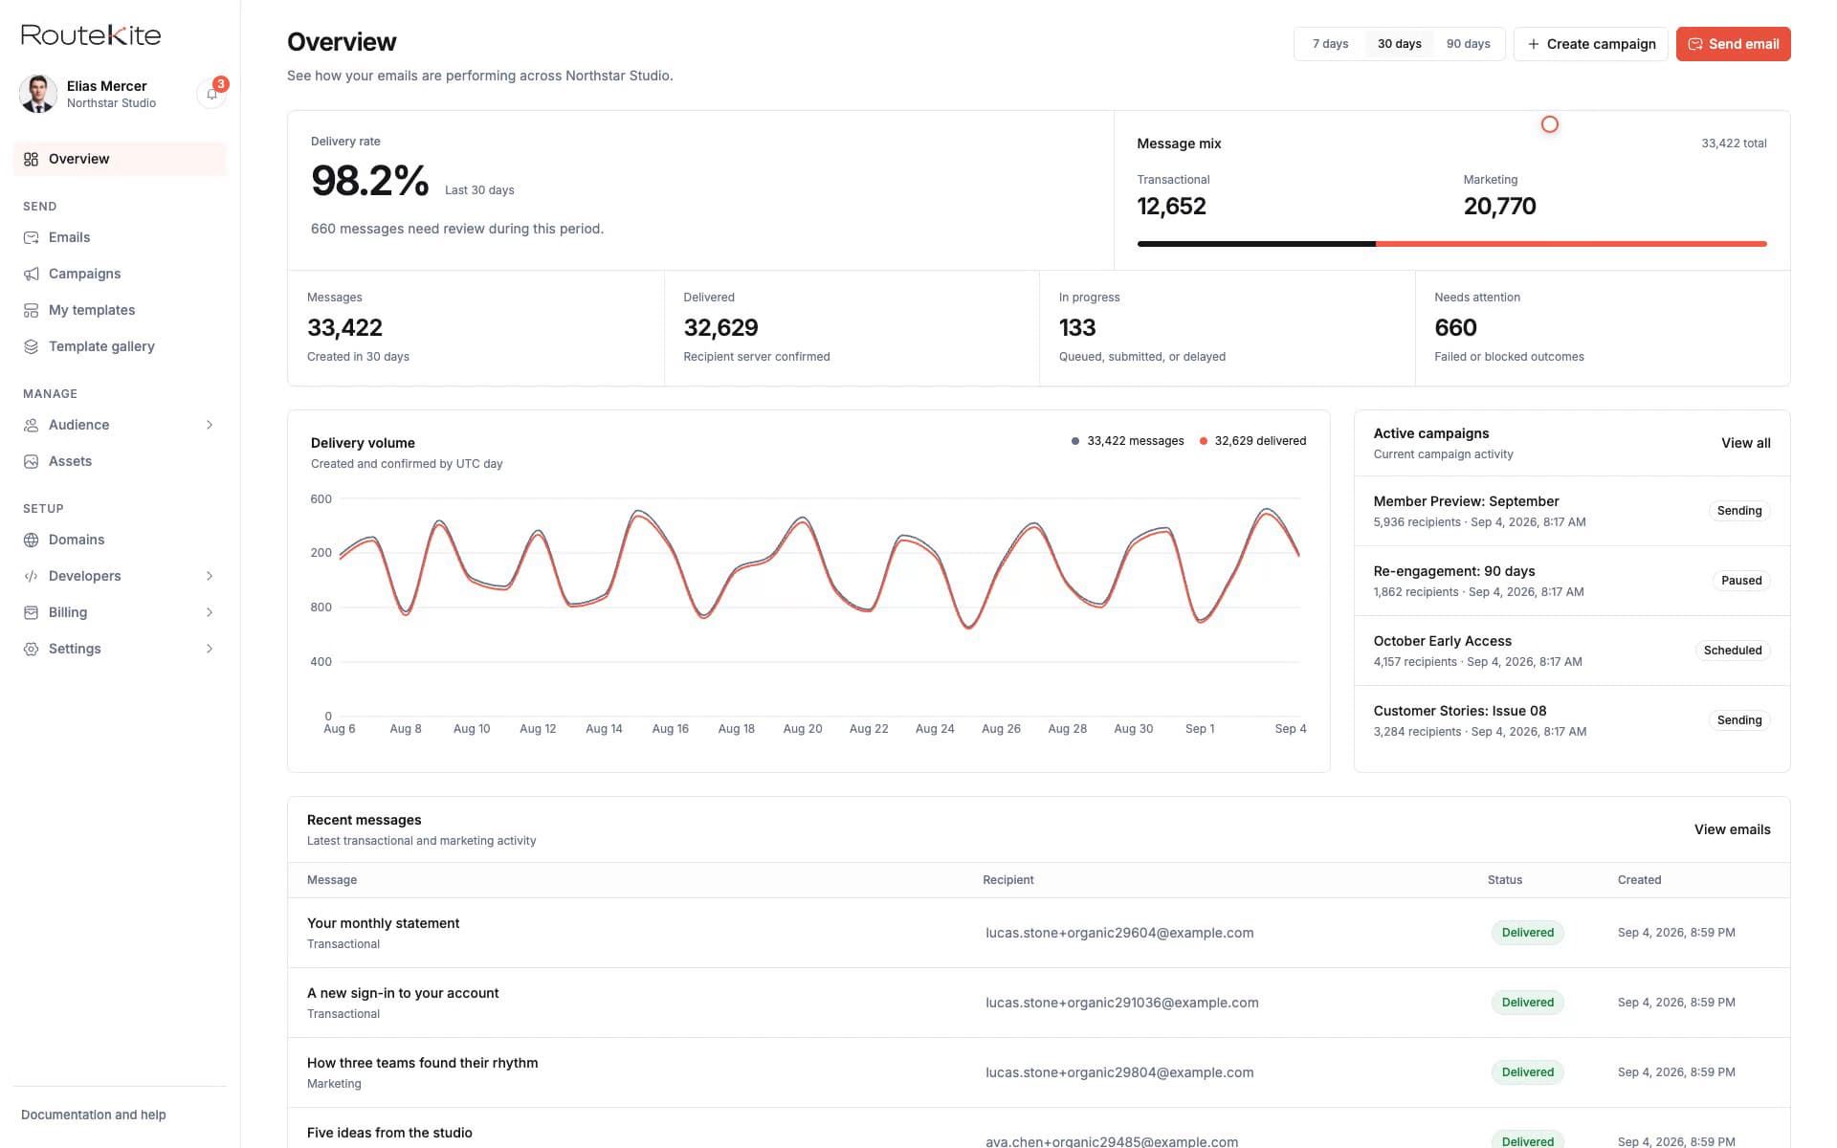Screen dimensions: 1837x1148
Task: Open A new sign-in to your account message
Action: pos(1038,1003)
